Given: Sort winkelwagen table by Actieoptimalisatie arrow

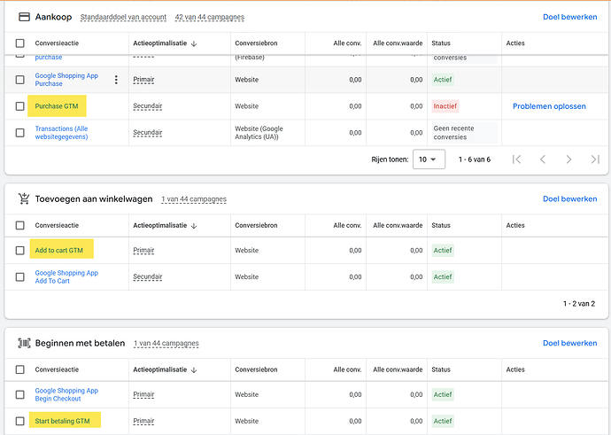Looking at the screenshot, I should coord(194,225).
